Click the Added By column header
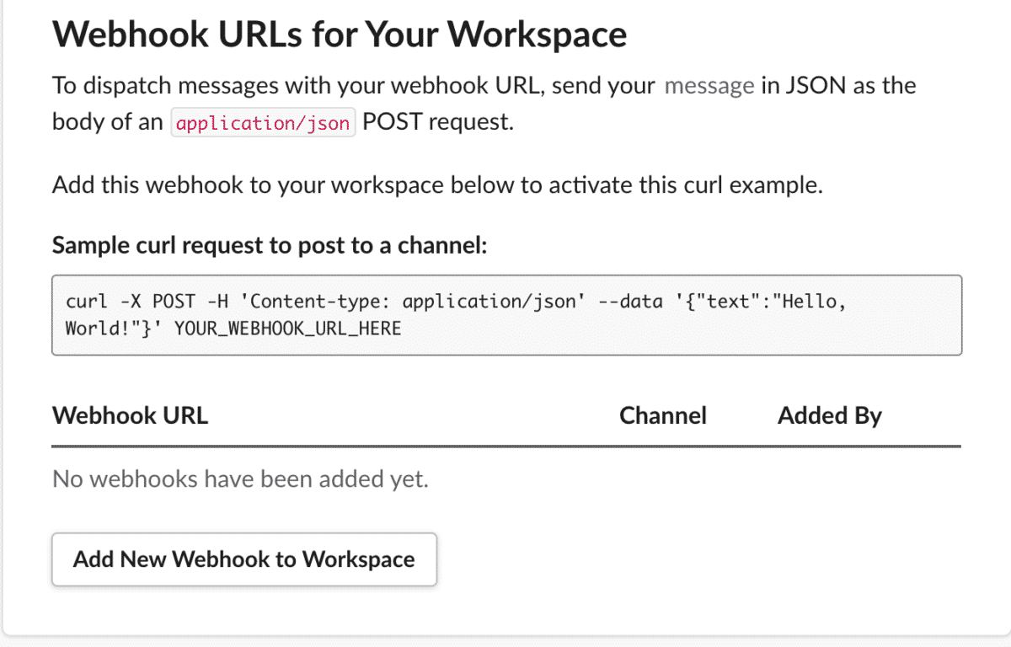Viewport: 1011px width, 647px height. pos(829,414)
